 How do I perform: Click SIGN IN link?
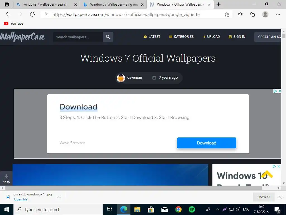[x=237, y=37]
